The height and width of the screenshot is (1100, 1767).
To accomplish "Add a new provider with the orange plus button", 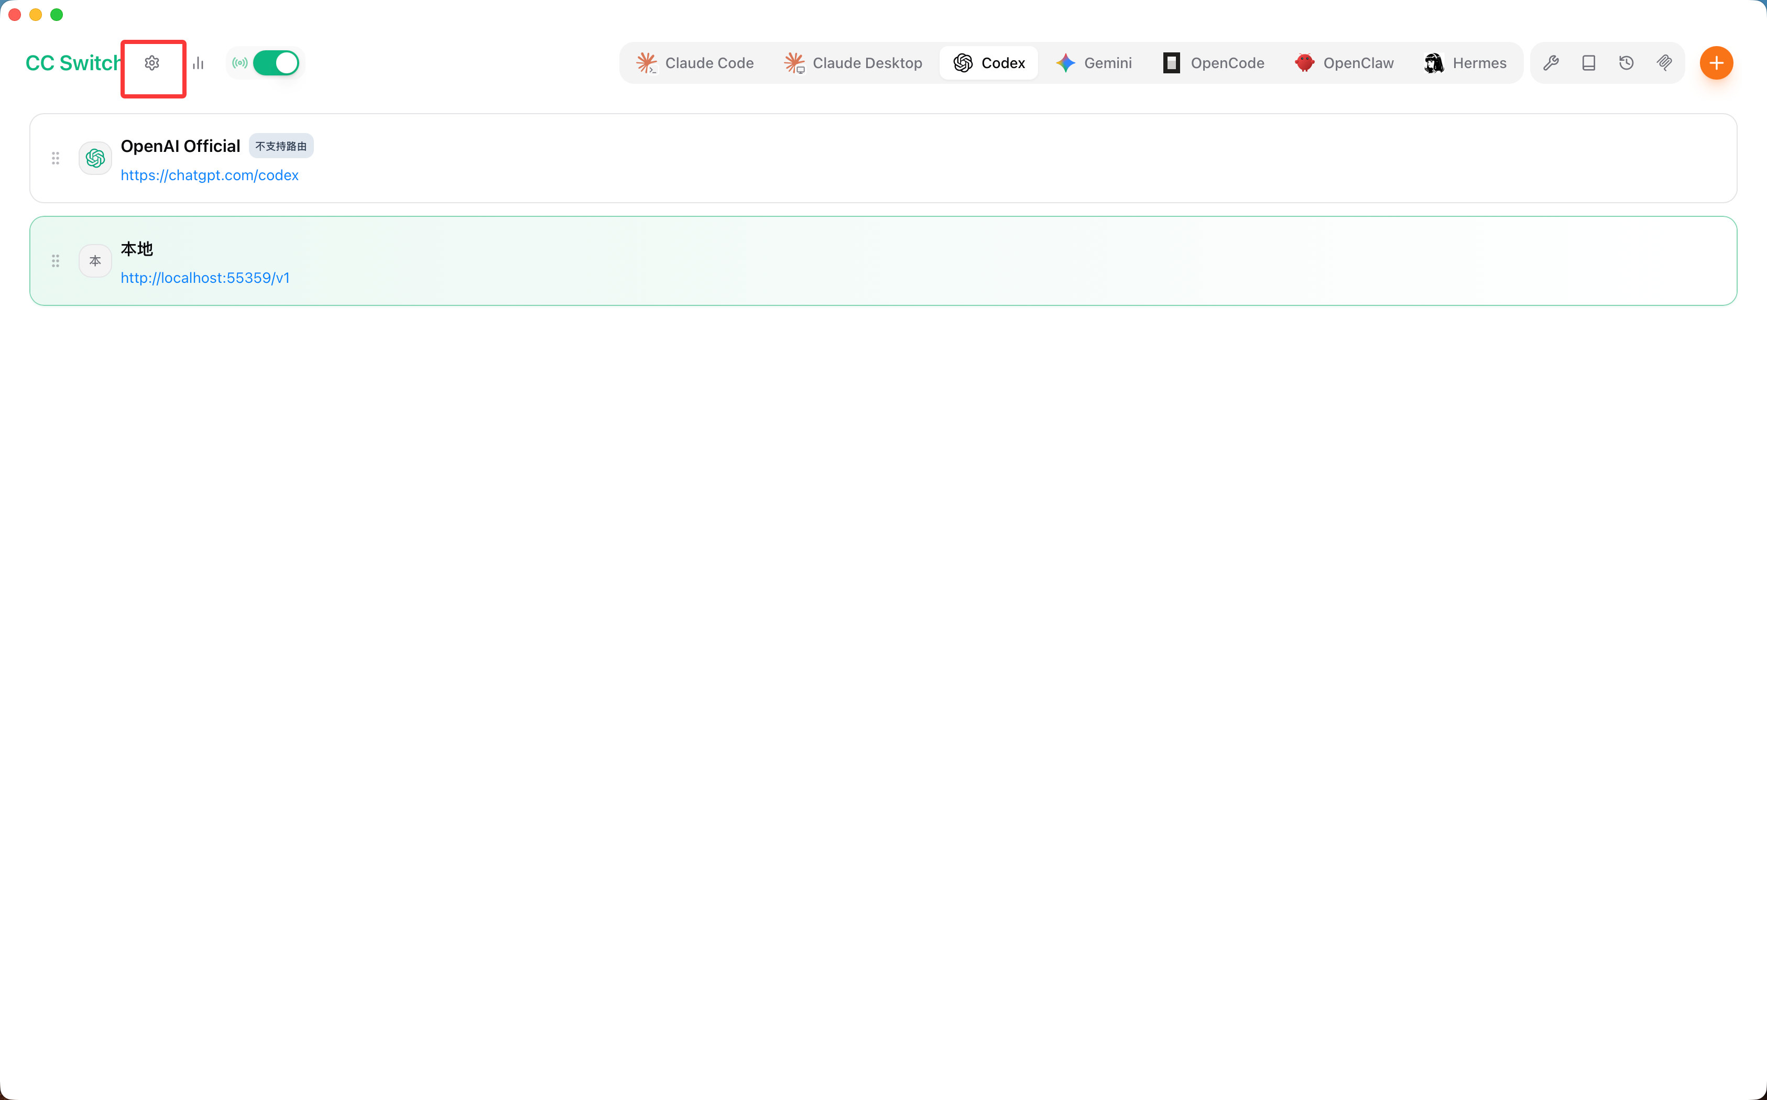I will [x=1716, y=63].
